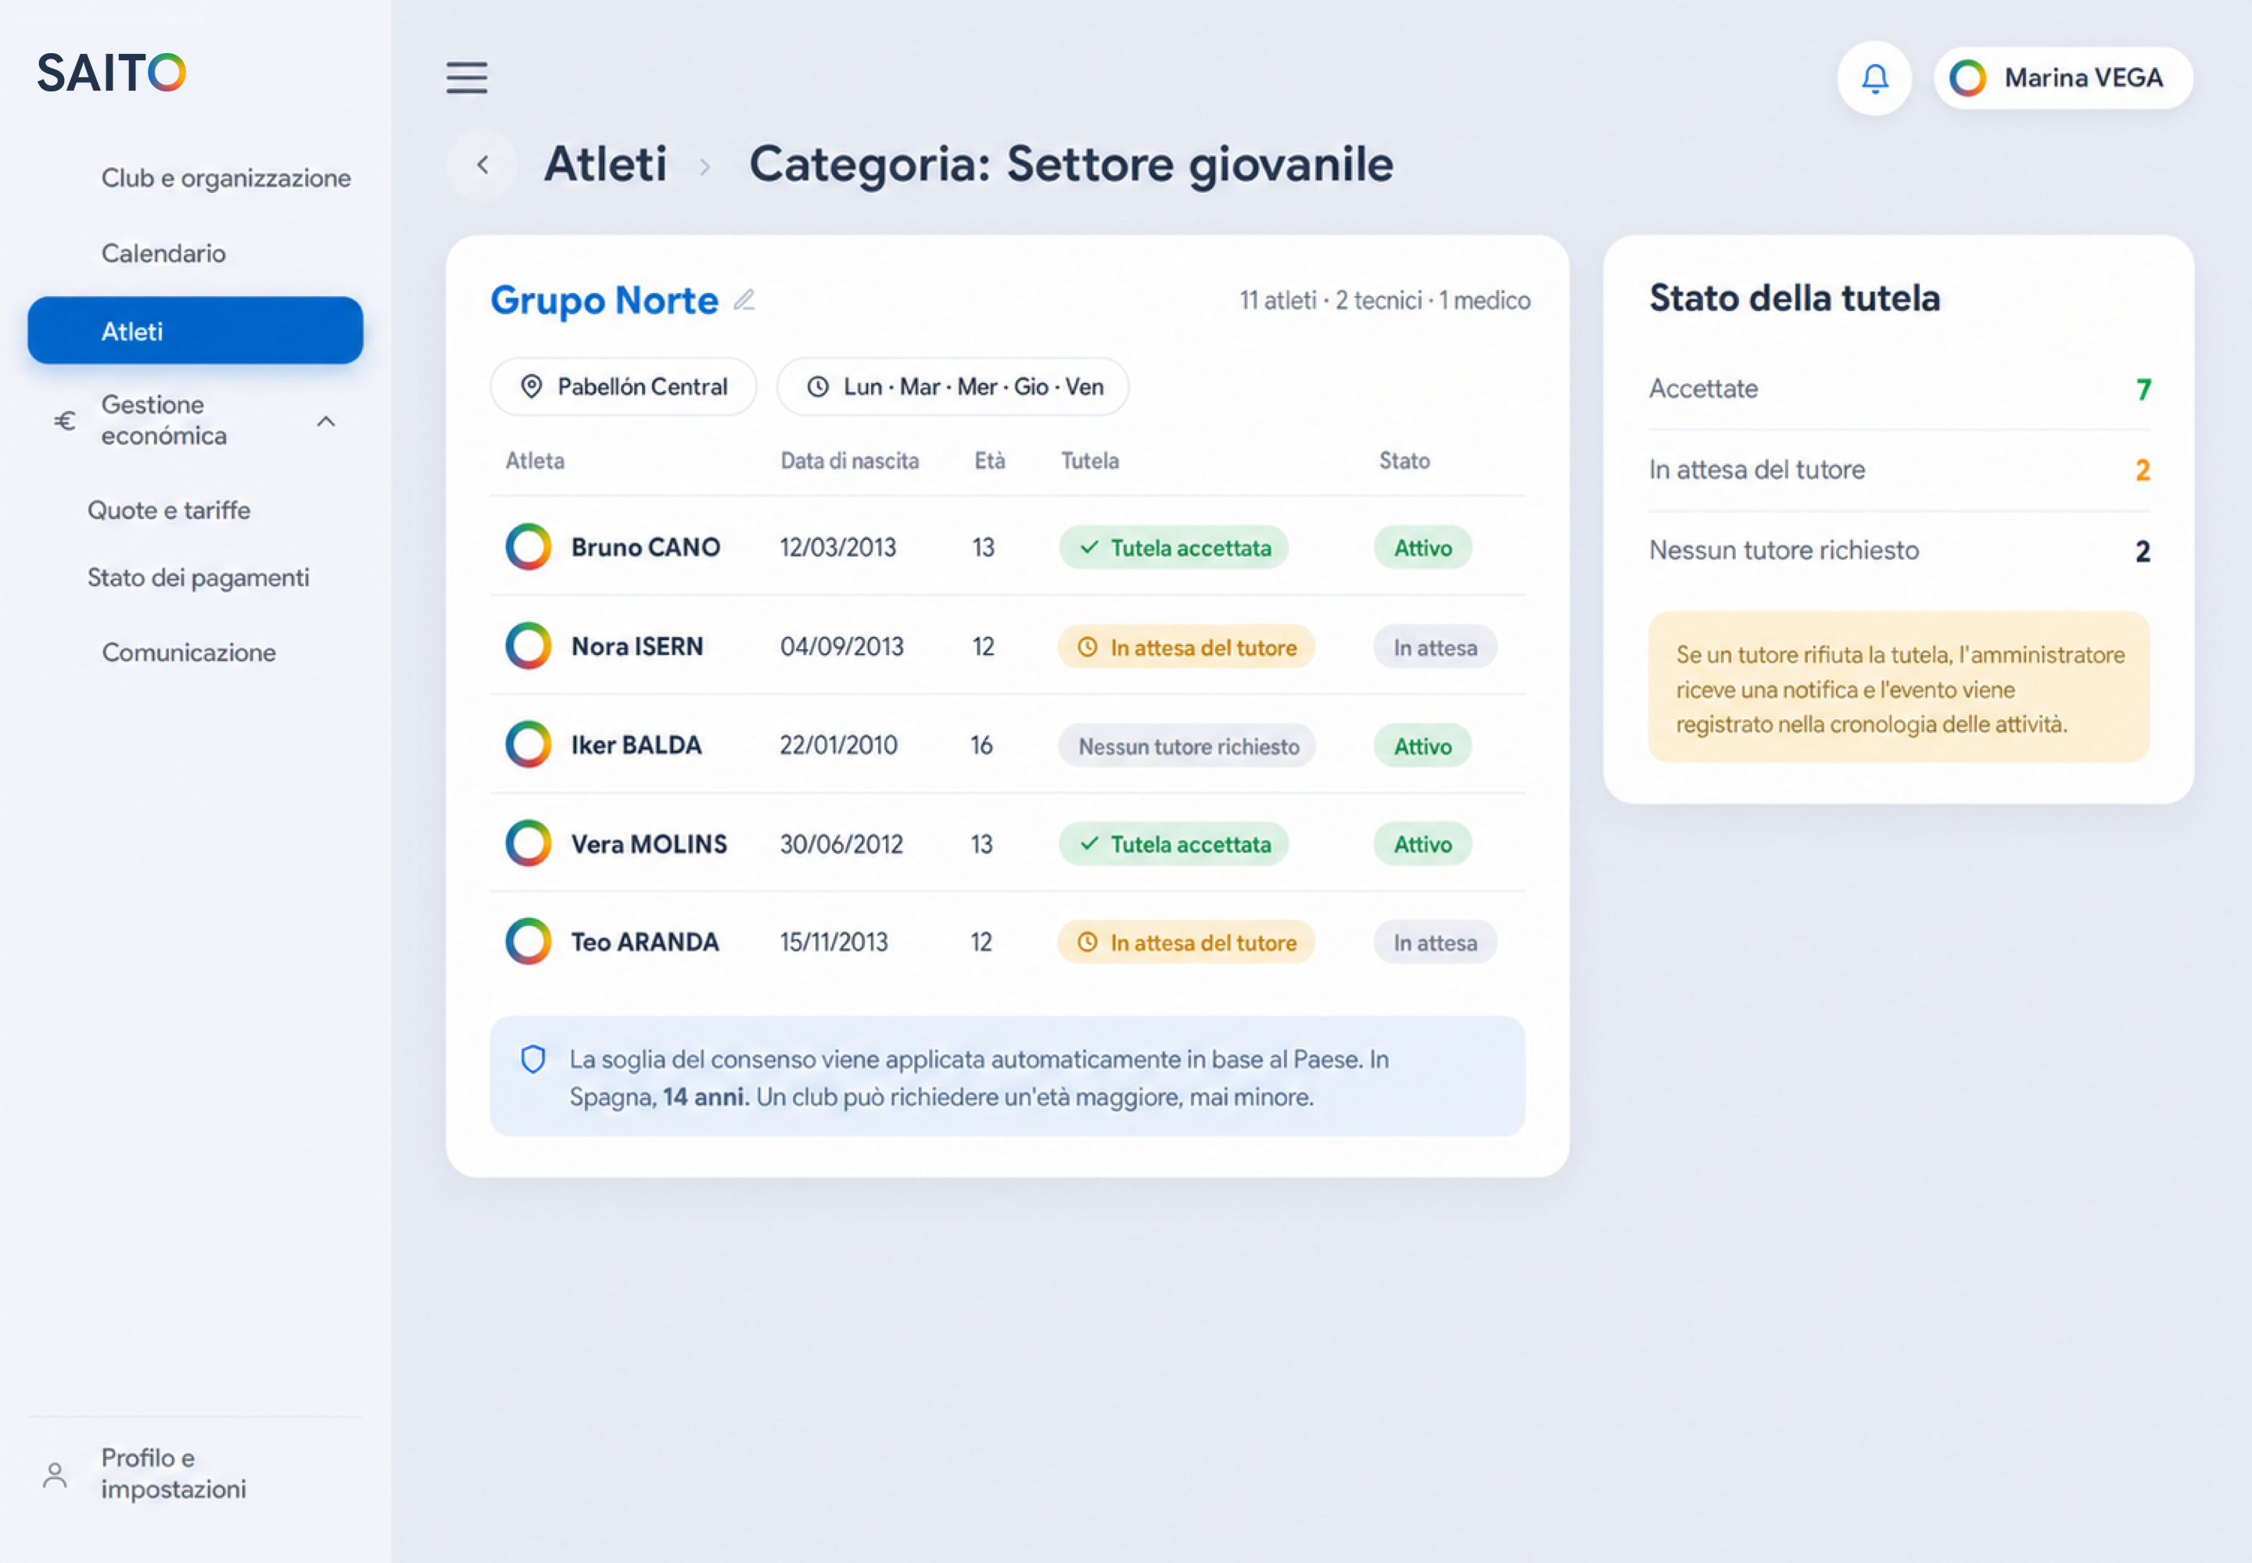The image size is (2252, 1563).
Task: Click Iker BALDA's Nessun tutore richiesto badge
Action: 1188,746
